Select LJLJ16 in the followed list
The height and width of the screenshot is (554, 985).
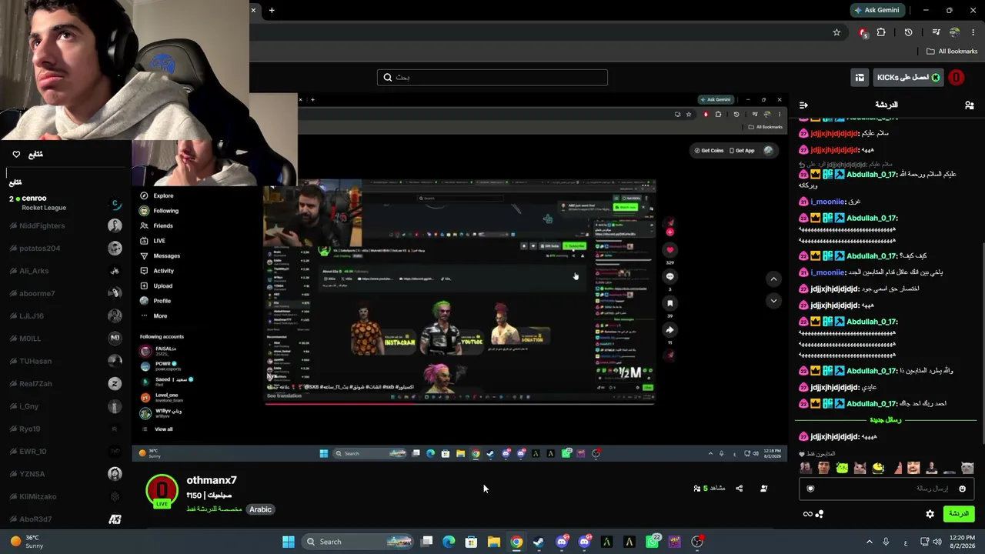[65, 315]
